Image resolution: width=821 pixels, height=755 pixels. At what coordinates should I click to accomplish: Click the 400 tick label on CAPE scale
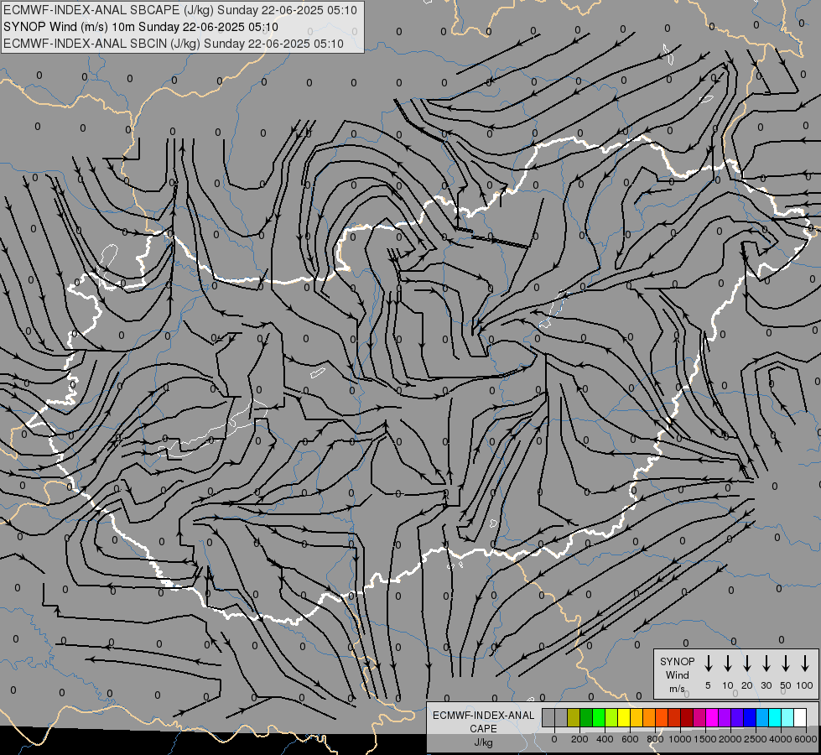tap(605, 739)
